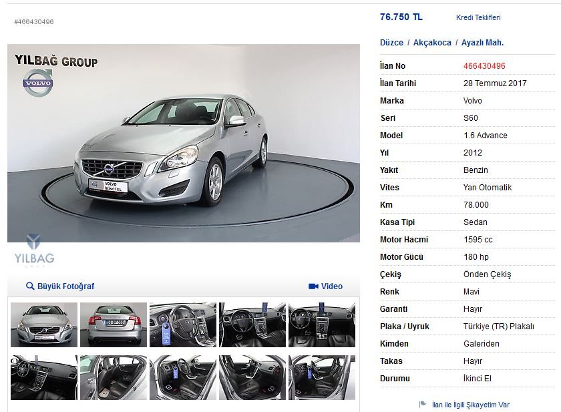Screen dimensions: 561x412
Task: Click the grey #466430496 listing ID
Action: 34,22
